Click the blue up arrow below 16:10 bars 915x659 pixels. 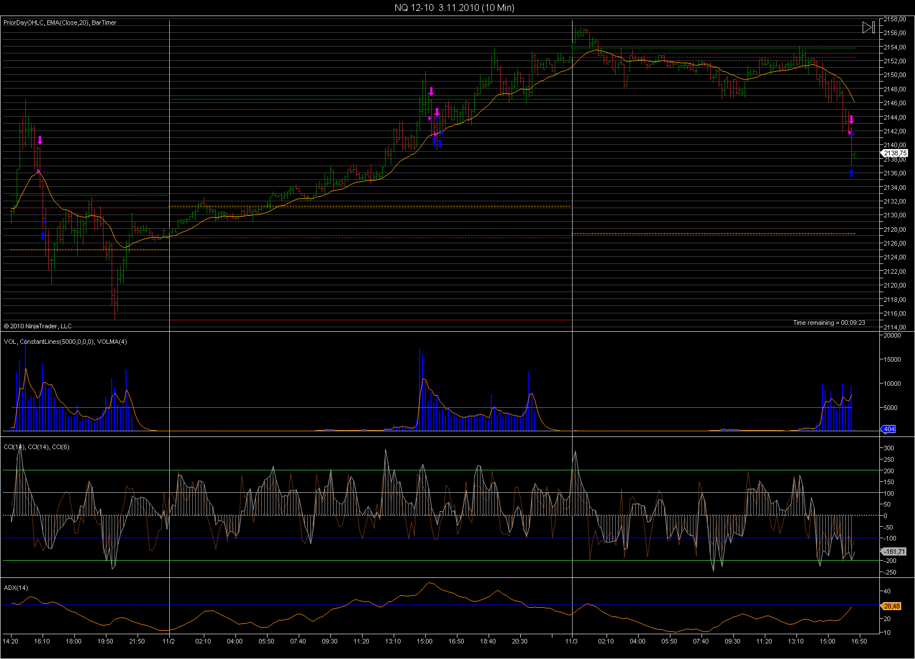(x=43, y=235)
